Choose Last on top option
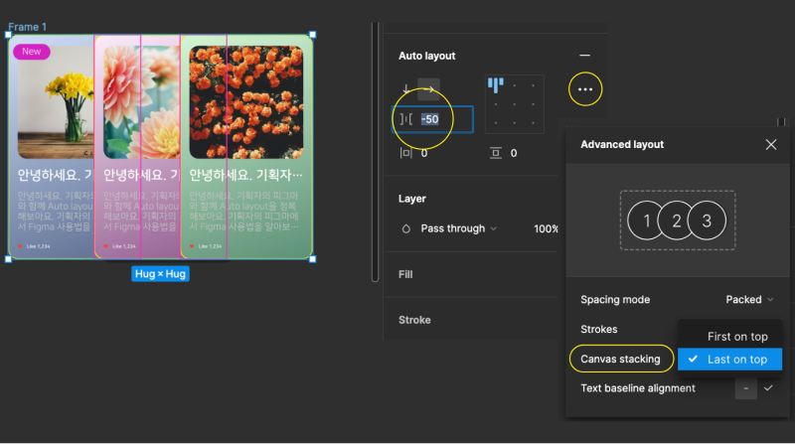The image size is (795, 444). 729,360
